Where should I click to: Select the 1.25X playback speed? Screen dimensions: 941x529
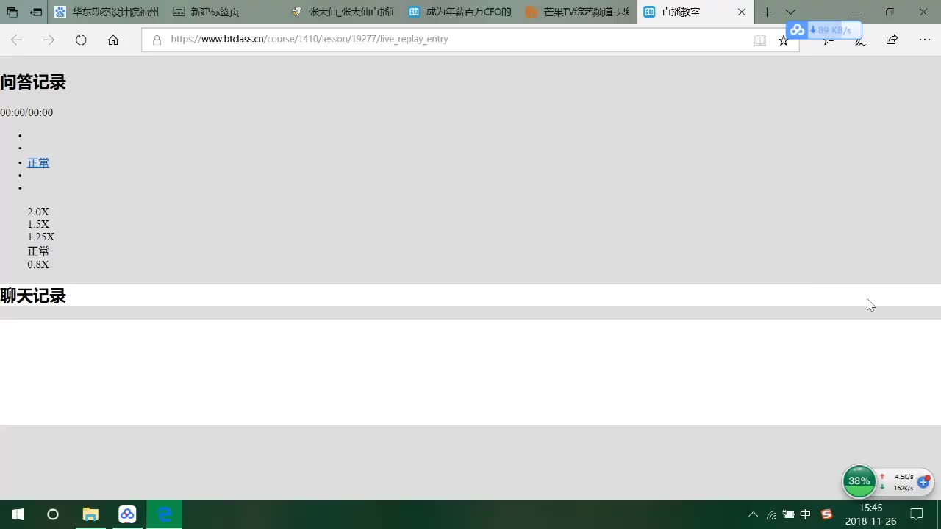point(41,237)
